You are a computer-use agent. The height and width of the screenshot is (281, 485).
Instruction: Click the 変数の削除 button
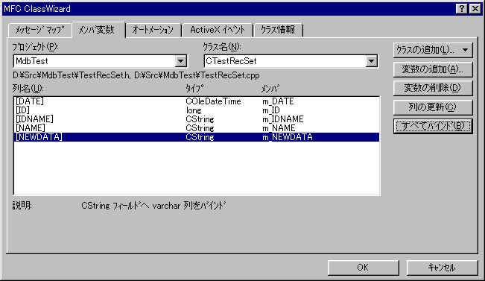[433, 88]
